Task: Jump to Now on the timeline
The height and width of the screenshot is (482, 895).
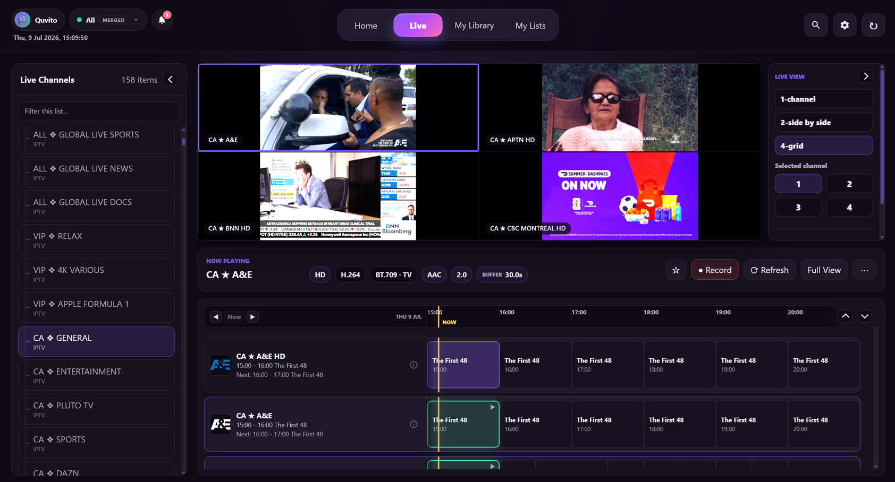Action: click(x=234, y=317)
